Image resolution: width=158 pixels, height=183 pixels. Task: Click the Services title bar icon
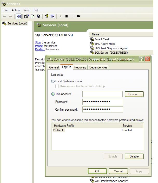click(x=4, y=4)
